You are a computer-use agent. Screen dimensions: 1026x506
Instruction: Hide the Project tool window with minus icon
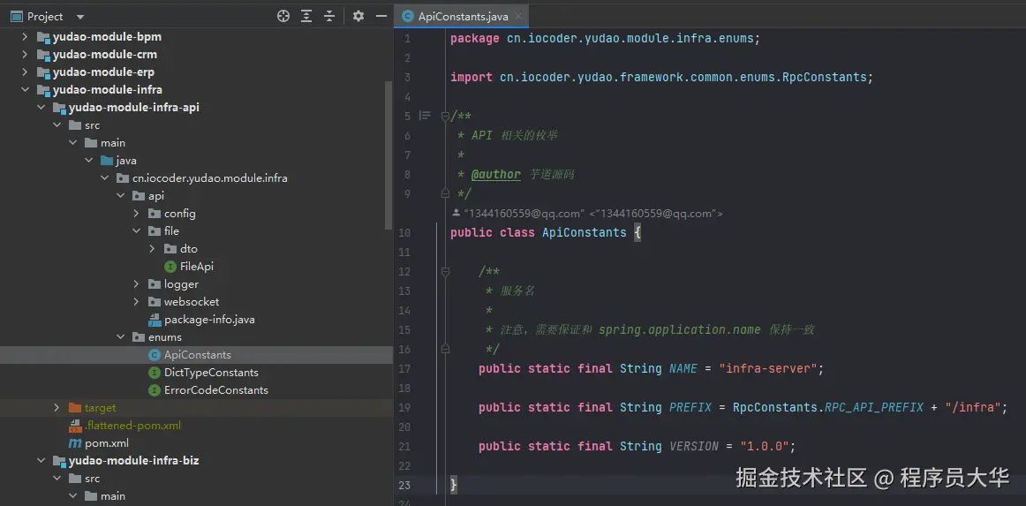tap(381, 17)
